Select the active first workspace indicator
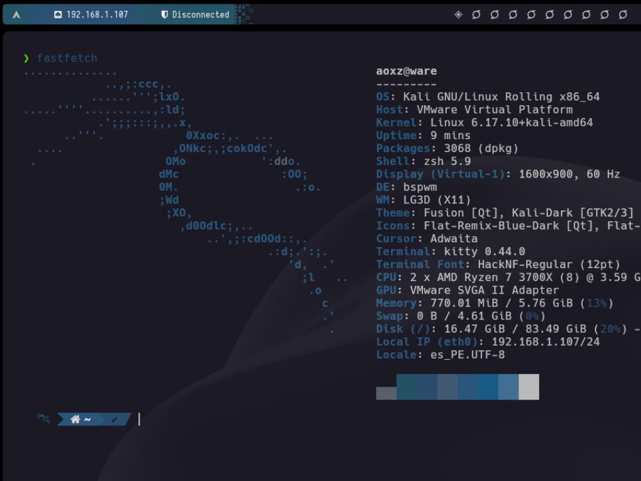Screen dimensions: 641x481 tap(458, 15)
